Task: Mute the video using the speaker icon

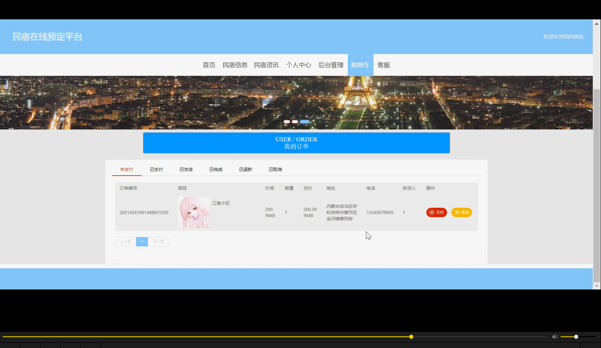Action: point(555,337)
